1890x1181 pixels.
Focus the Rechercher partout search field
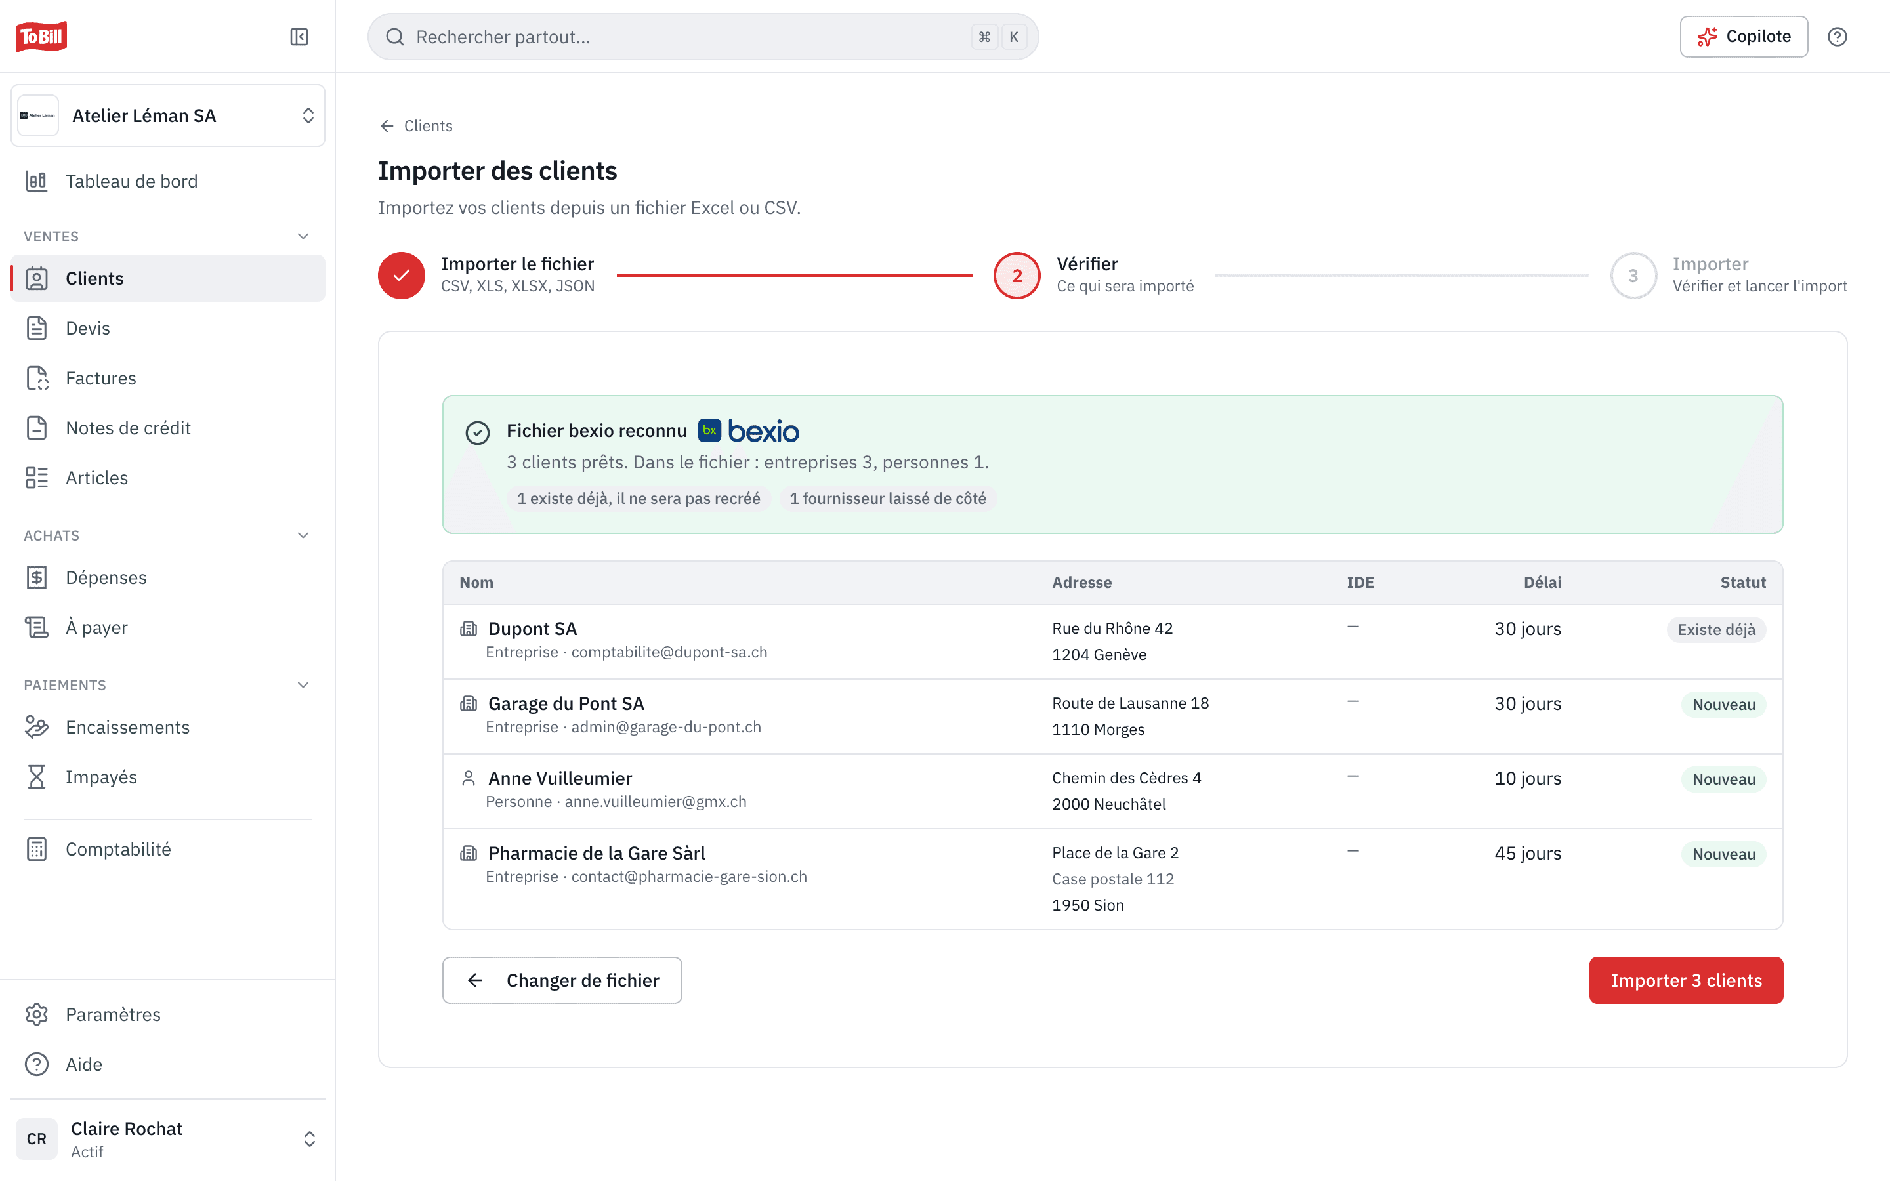pyautogui.click(x=702, y=37)
